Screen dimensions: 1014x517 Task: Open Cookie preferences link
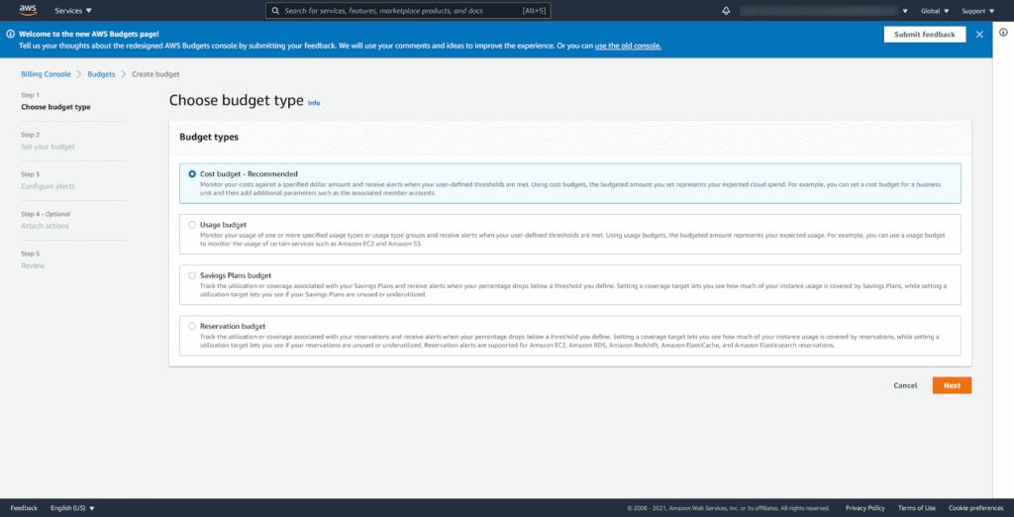click(x=976, y=508)
